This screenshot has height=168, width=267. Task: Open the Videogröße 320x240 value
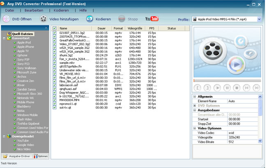point(243,137)
